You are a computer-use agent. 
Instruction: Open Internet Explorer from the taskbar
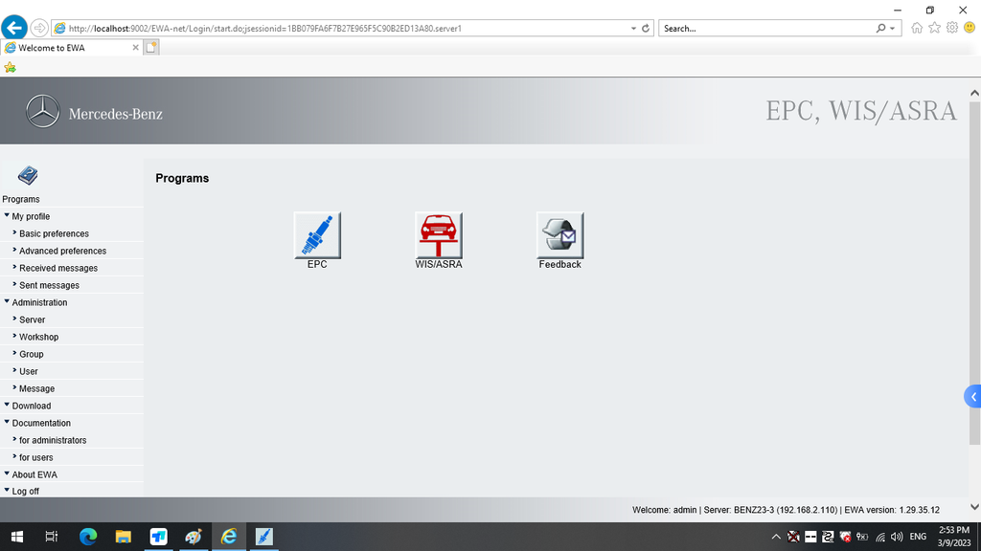(229, 537)
